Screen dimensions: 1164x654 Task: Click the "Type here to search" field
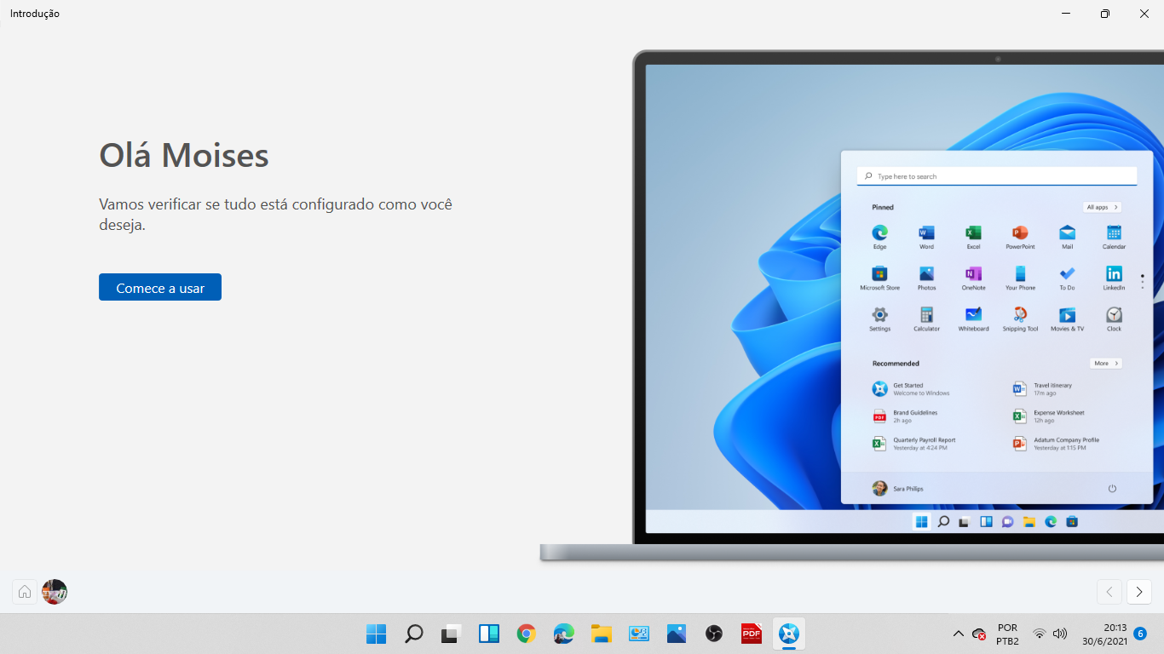(995, 175)
